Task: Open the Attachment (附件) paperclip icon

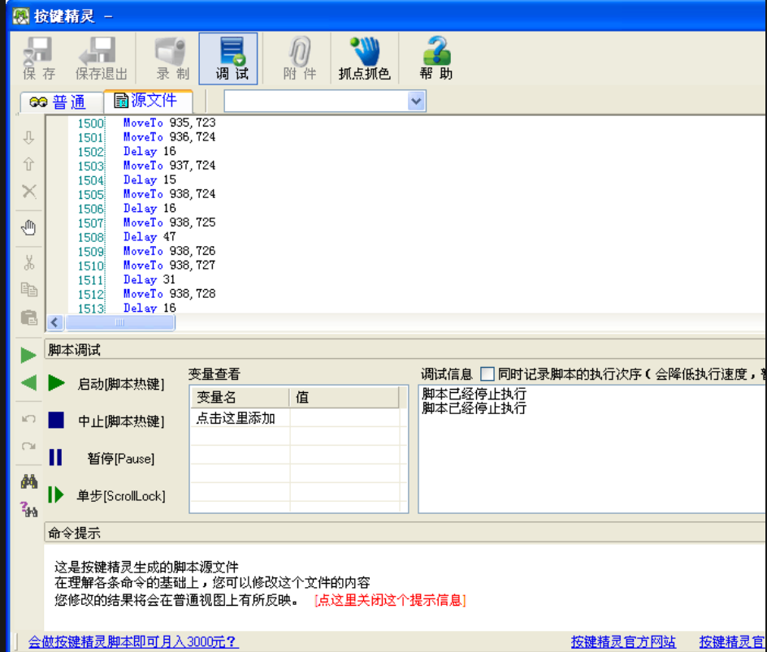Action: [x=299, y=58]
